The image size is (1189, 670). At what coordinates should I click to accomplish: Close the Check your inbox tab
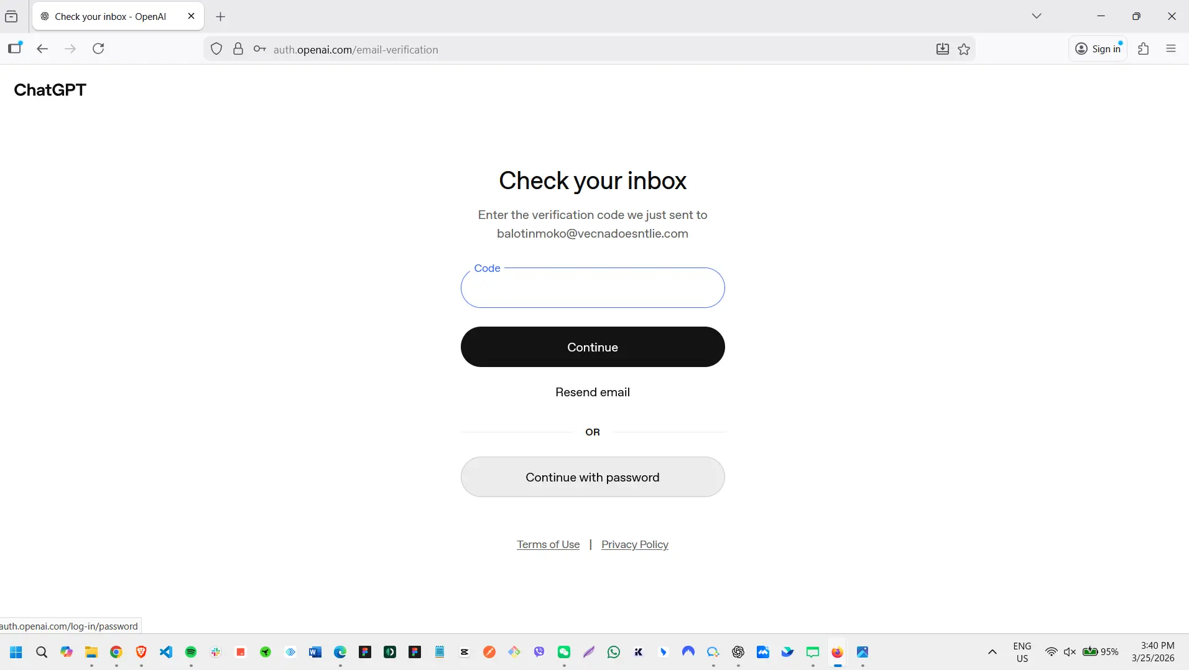click(x=191, y=16)
